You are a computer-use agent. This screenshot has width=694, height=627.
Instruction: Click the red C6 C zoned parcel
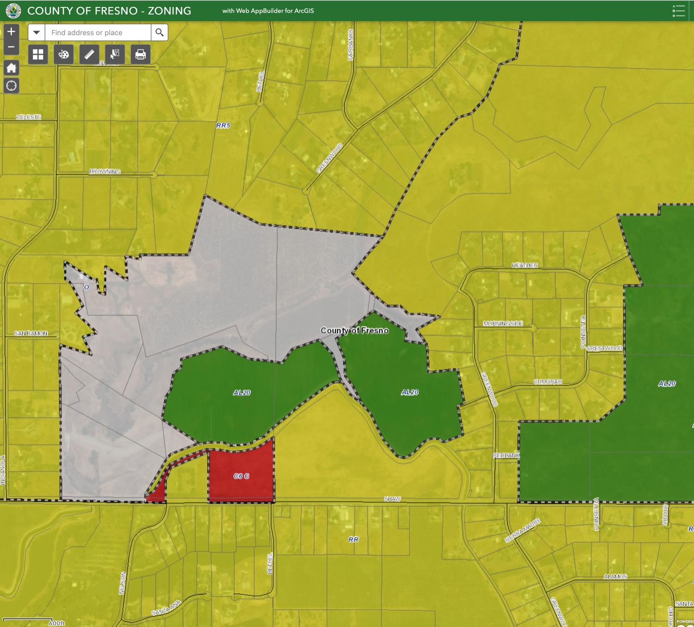click(x=241, y=476)
